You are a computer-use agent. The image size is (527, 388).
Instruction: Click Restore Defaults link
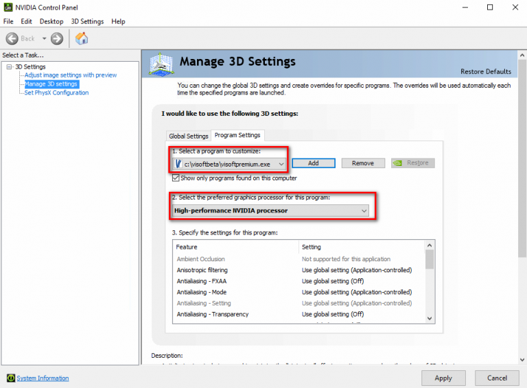point(486,71)
